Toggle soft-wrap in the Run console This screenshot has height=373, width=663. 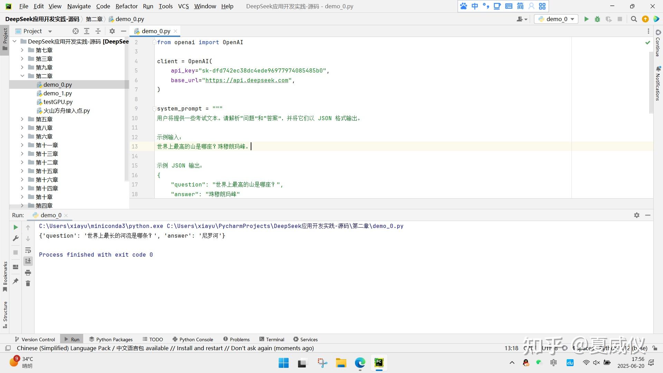(28, 250)
